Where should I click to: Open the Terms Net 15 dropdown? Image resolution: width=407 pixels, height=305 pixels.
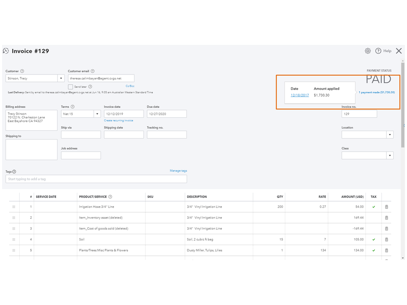(x=97, y=114)
